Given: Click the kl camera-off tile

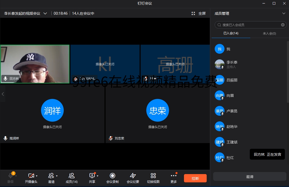Looking at the screenshot, I should coord(105,64).
